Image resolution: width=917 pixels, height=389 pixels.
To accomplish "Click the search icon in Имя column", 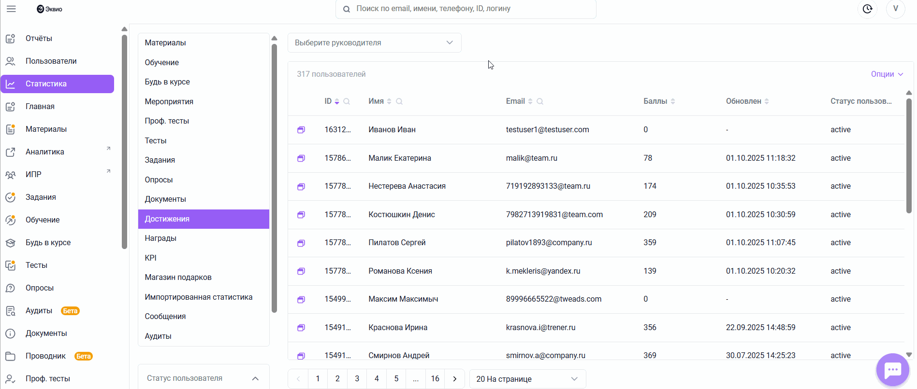I will coord(399,101).
